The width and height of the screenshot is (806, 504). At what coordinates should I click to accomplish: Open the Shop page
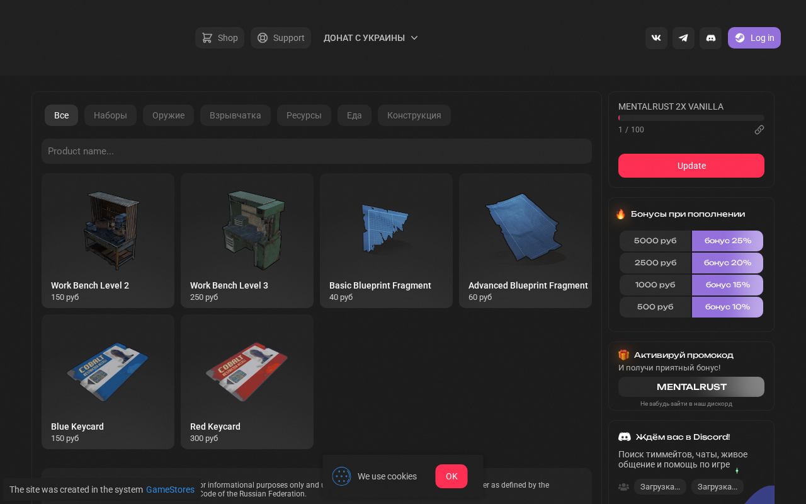tap(220, 38)
